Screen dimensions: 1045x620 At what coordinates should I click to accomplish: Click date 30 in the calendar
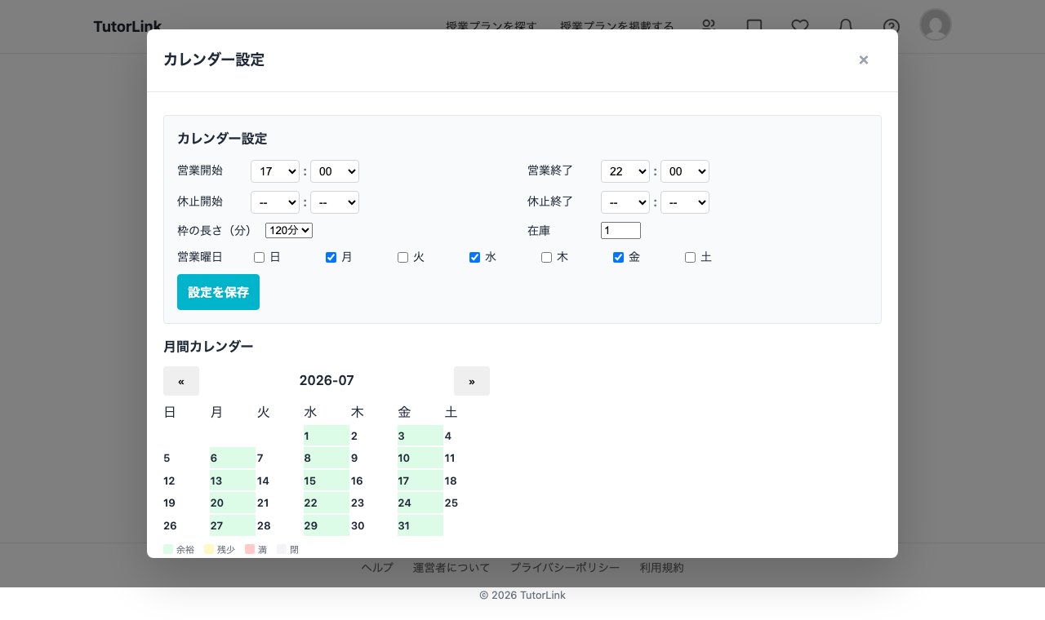[x=373, y=525]
